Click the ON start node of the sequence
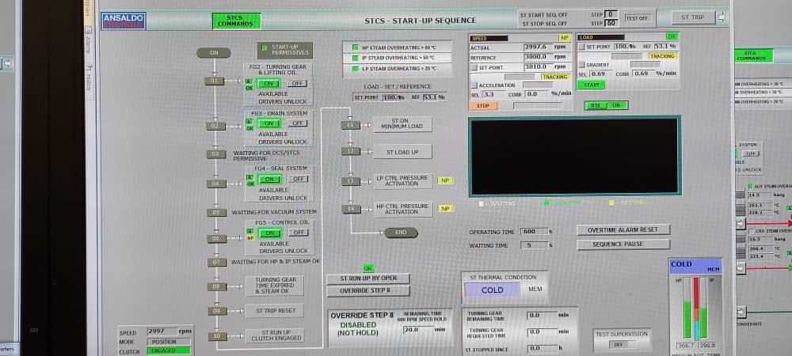Image resolution: width=792 pixels, height=356 pixels. click(x=214, y=52)
